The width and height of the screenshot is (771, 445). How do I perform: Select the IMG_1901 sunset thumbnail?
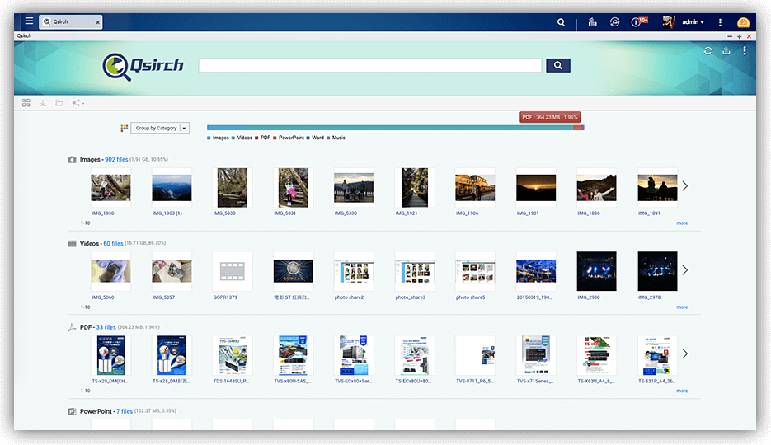click(536, 187)
